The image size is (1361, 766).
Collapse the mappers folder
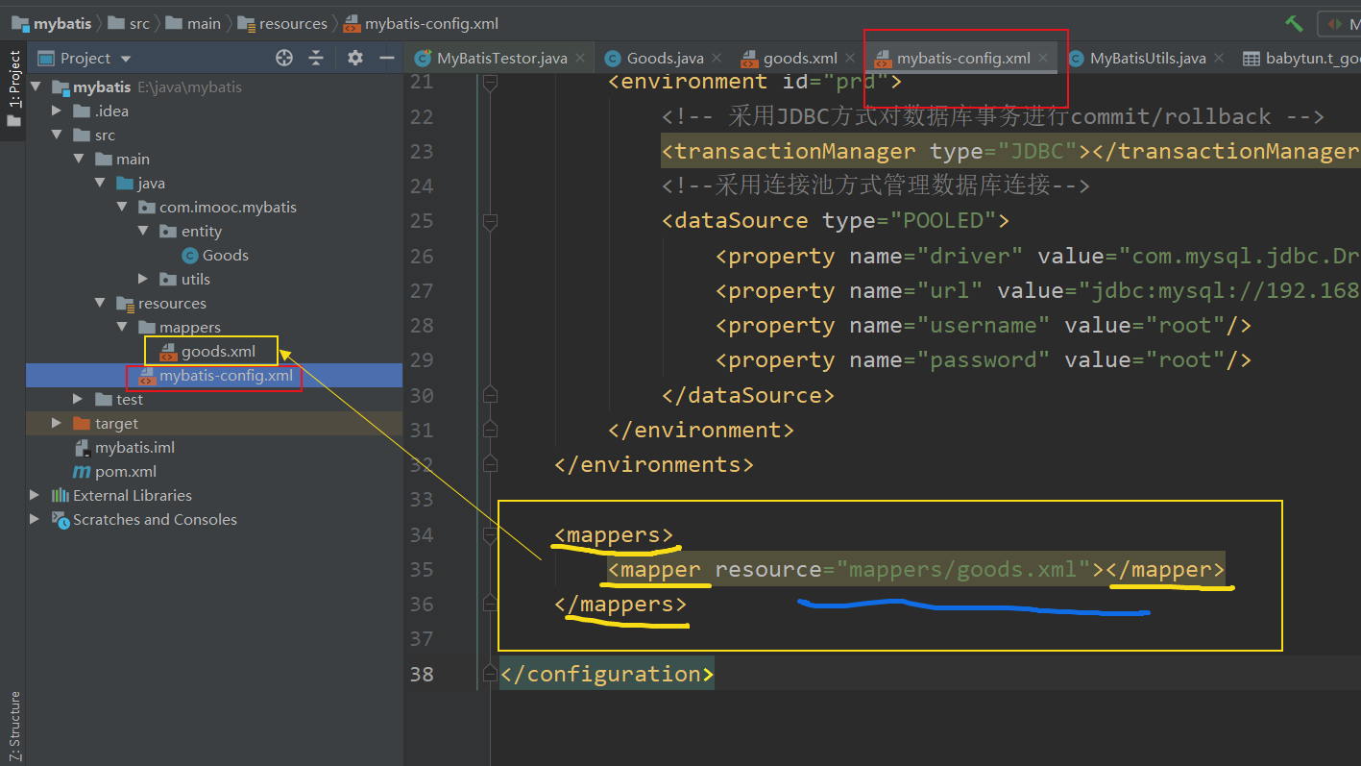(x=122, y=328)
